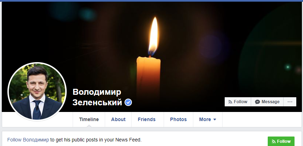Expand the arrow next to More

(x=214, y=119)
